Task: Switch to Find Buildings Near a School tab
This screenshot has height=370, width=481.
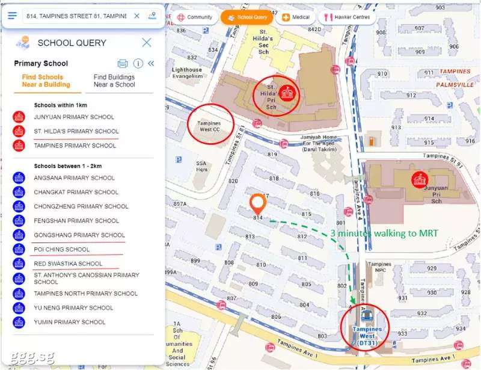Action: click(114, 81)
